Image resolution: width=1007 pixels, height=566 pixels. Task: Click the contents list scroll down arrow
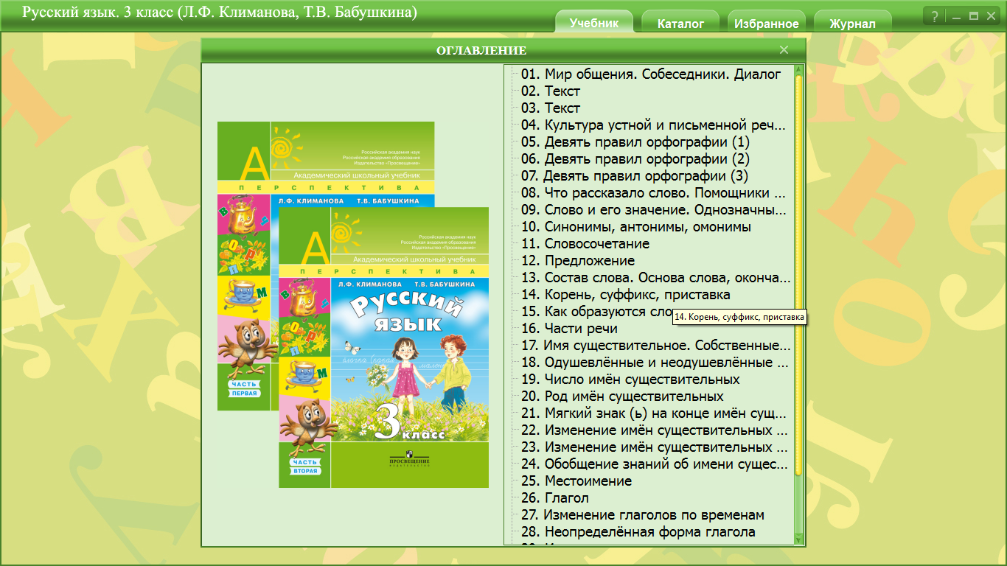pyautogui.click(x=798, y=539)
